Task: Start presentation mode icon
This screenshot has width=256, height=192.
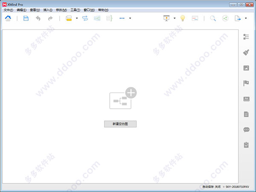Action: (x=166, y=18)
